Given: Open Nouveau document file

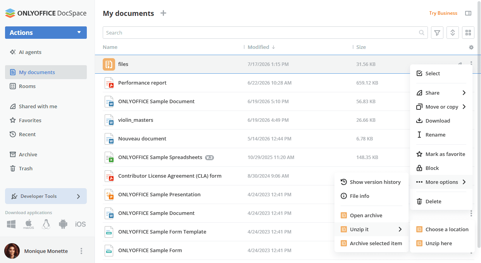Looking at the screenshot, I should coord(142,138).
